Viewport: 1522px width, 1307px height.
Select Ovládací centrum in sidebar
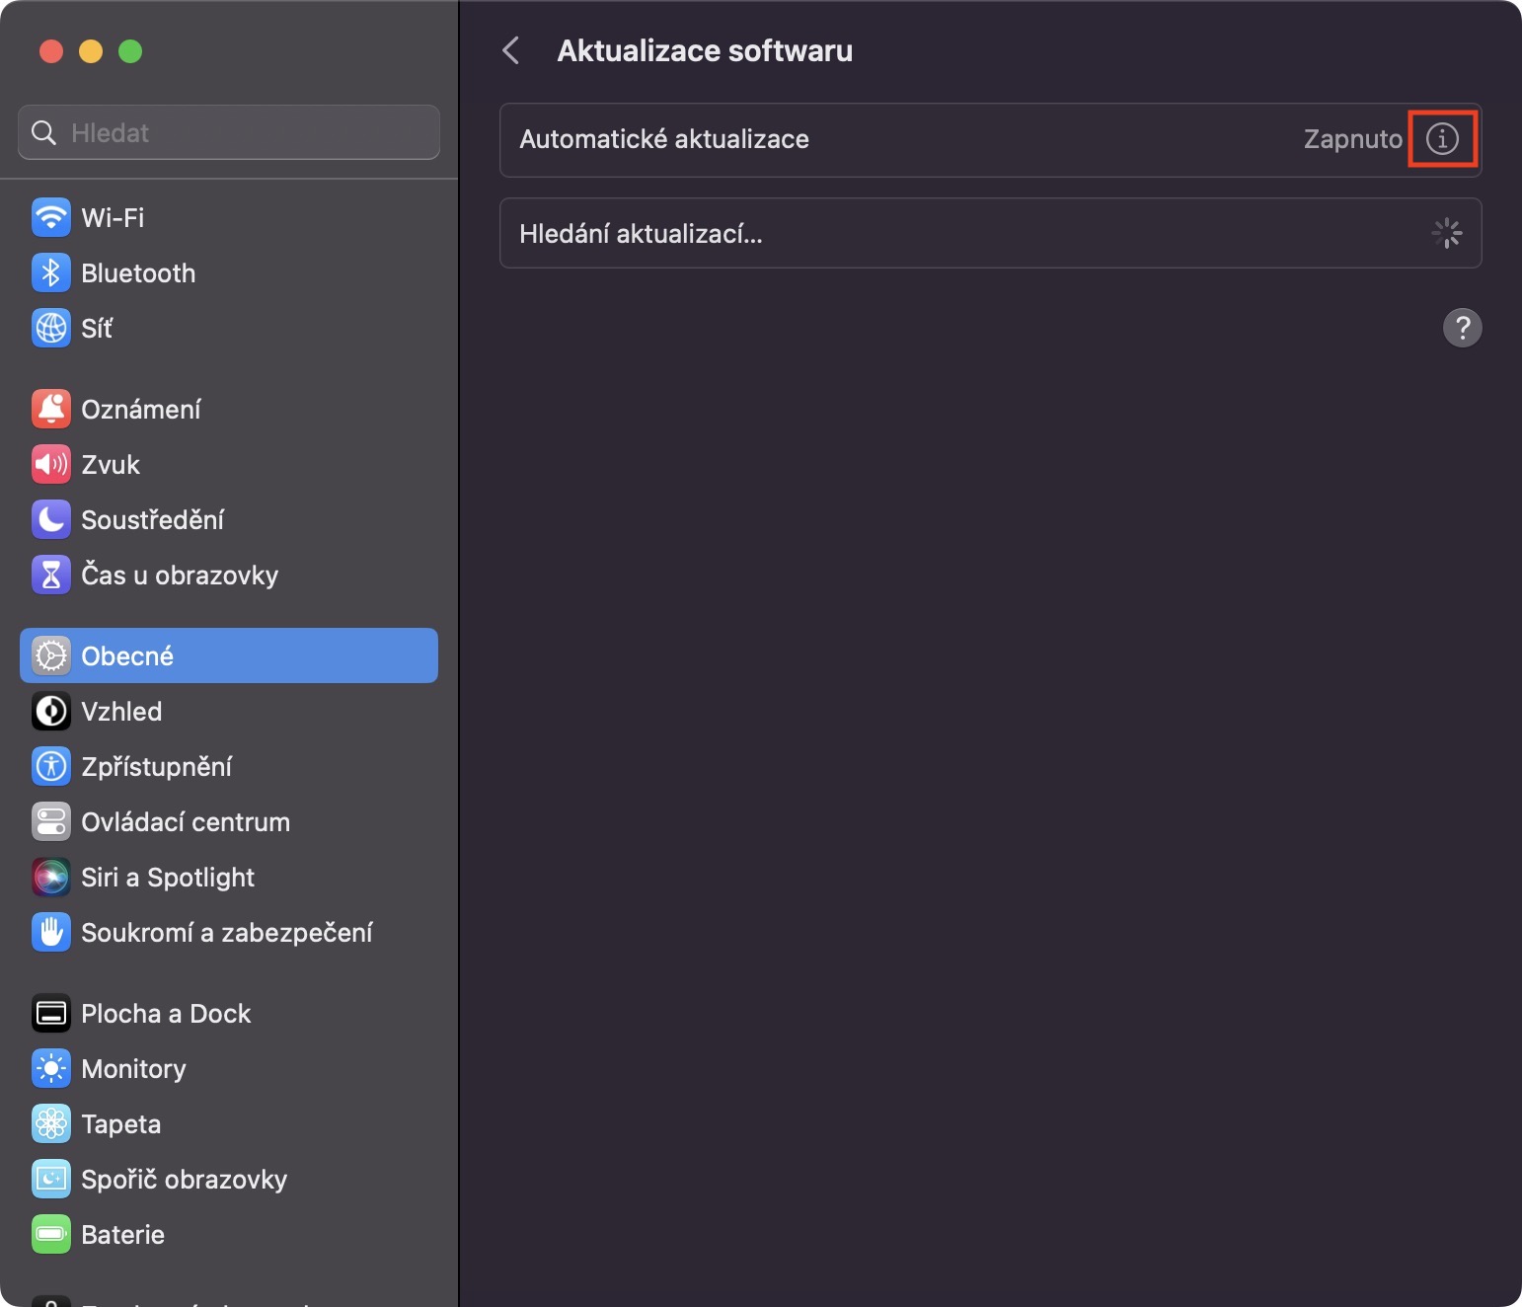[186, 821]
